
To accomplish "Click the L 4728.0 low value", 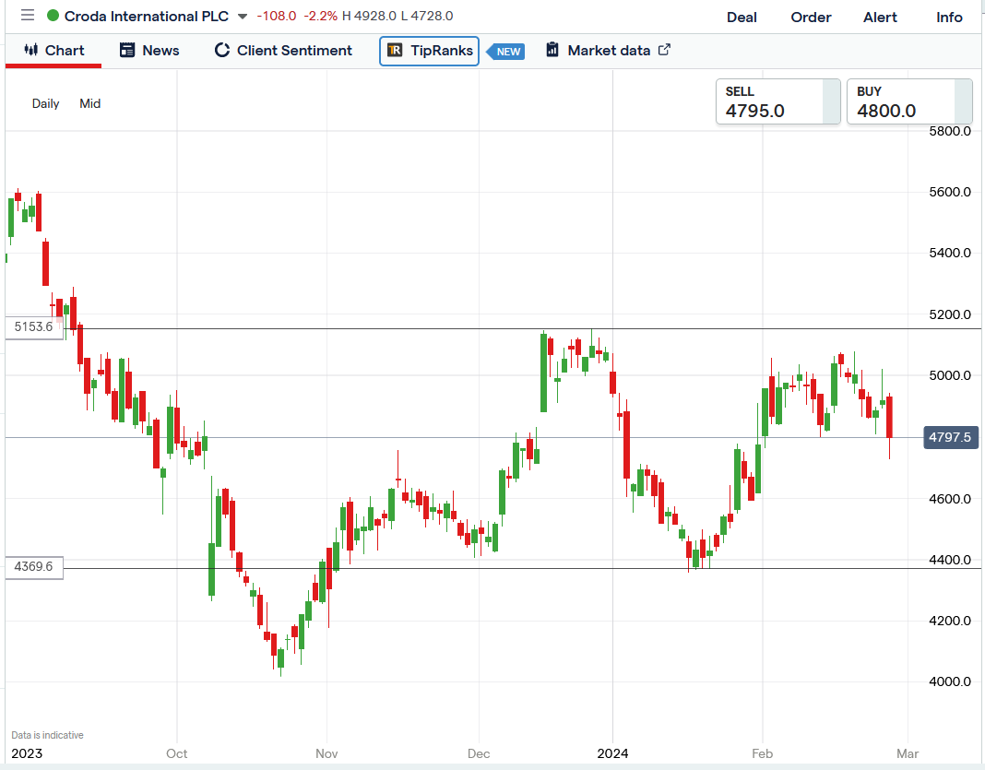I will point(426,16).
